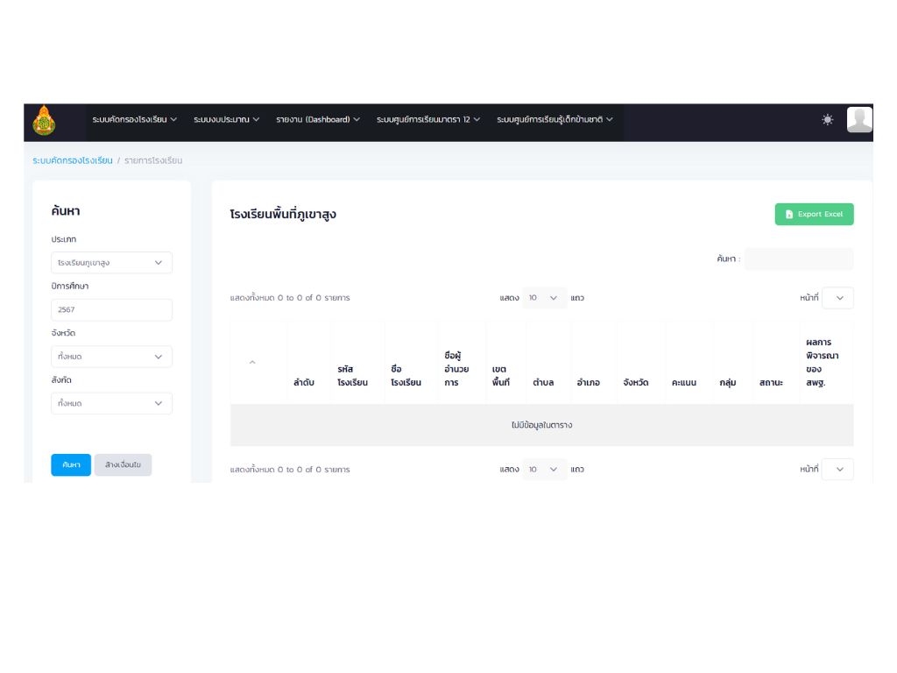Open ระบบงบประมาณ menu
This screenshot has height=673, width=897.
(x=226, y=120)
